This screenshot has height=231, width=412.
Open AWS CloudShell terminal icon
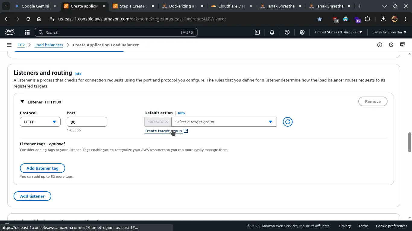(257, 32)
